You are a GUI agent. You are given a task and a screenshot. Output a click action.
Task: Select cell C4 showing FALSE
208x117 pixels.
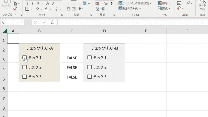[x=72, y=67]
